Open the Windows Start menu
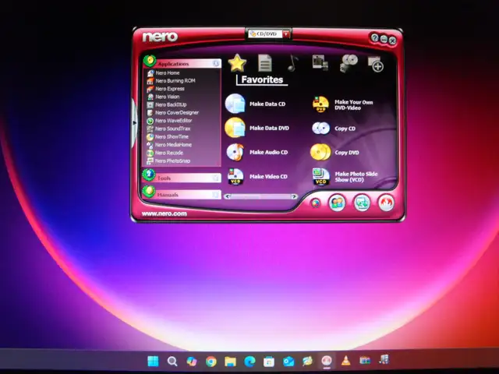Viewport: 499px width, 374px height. (x=153, y=361)
